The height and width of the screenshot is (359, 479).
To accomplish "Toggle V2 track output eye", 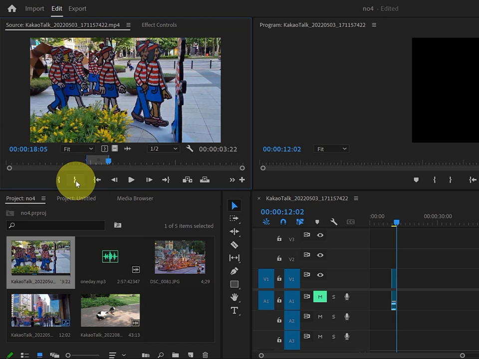I will 320,255.
